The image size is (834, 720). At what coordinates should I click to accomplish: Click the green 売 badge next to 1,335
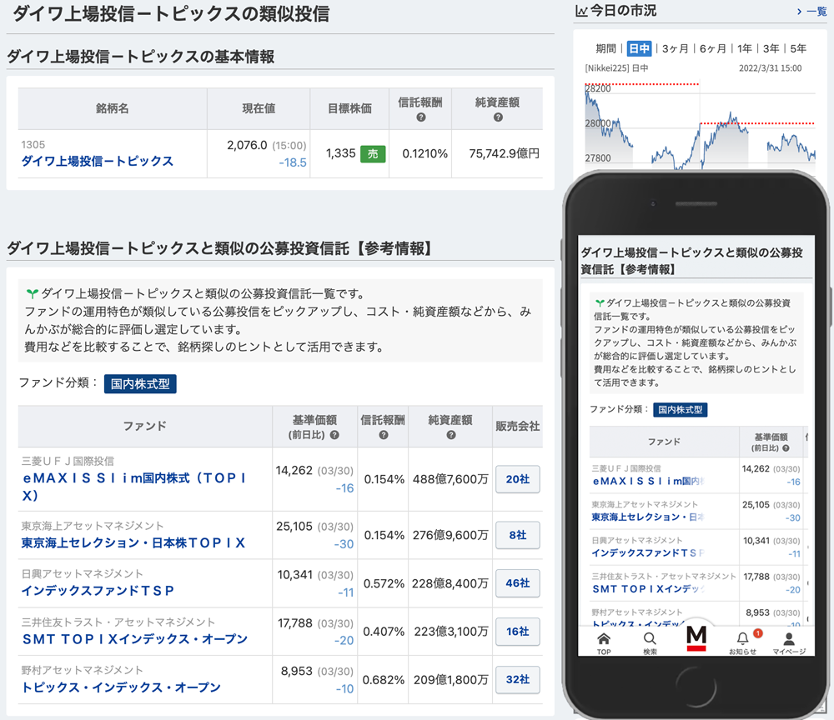(373, 154)
